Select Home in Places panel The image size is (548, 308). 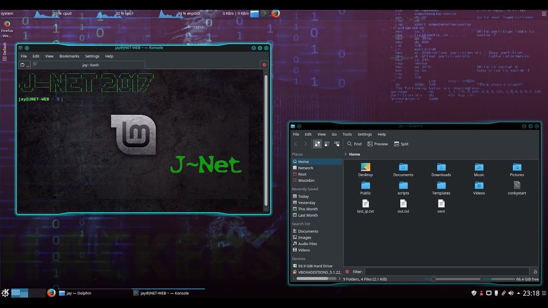[317, 162]
